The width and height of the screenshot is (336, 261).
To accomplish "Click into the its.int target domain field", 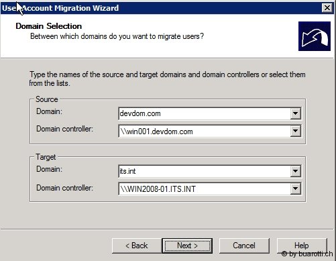I will (x=205, y=171).
